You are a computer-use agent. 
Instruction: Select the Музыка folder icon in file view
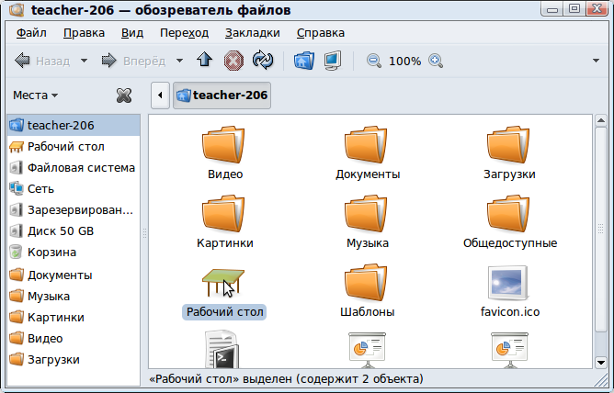(366, 214)
